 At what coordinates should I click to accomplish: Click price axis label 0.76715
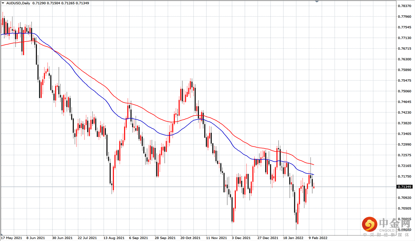click(x=404, y=49)
